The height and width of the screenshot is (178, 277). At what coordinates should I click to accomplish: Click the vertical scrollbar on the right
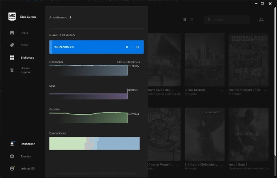click(275, 81)
